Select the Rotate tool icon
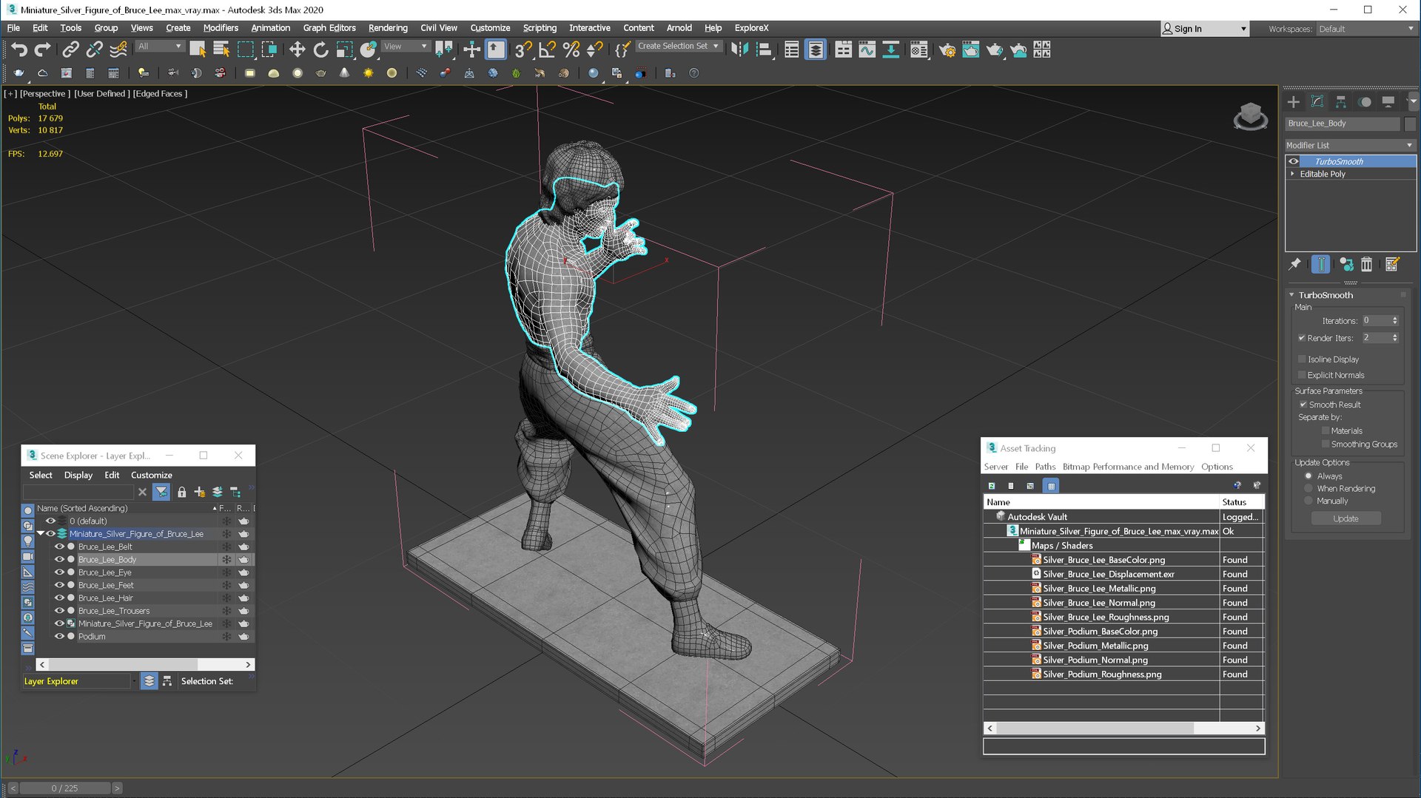The height and width of the screenshot is (798, 1421). coord(320,50)
